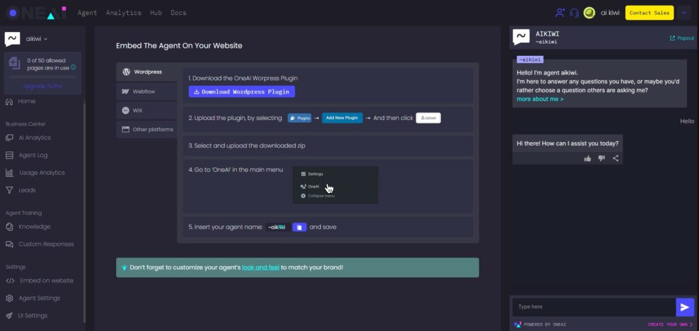Click the headset support icon
This screenshot has height=331, width=699.
(574, 13)
